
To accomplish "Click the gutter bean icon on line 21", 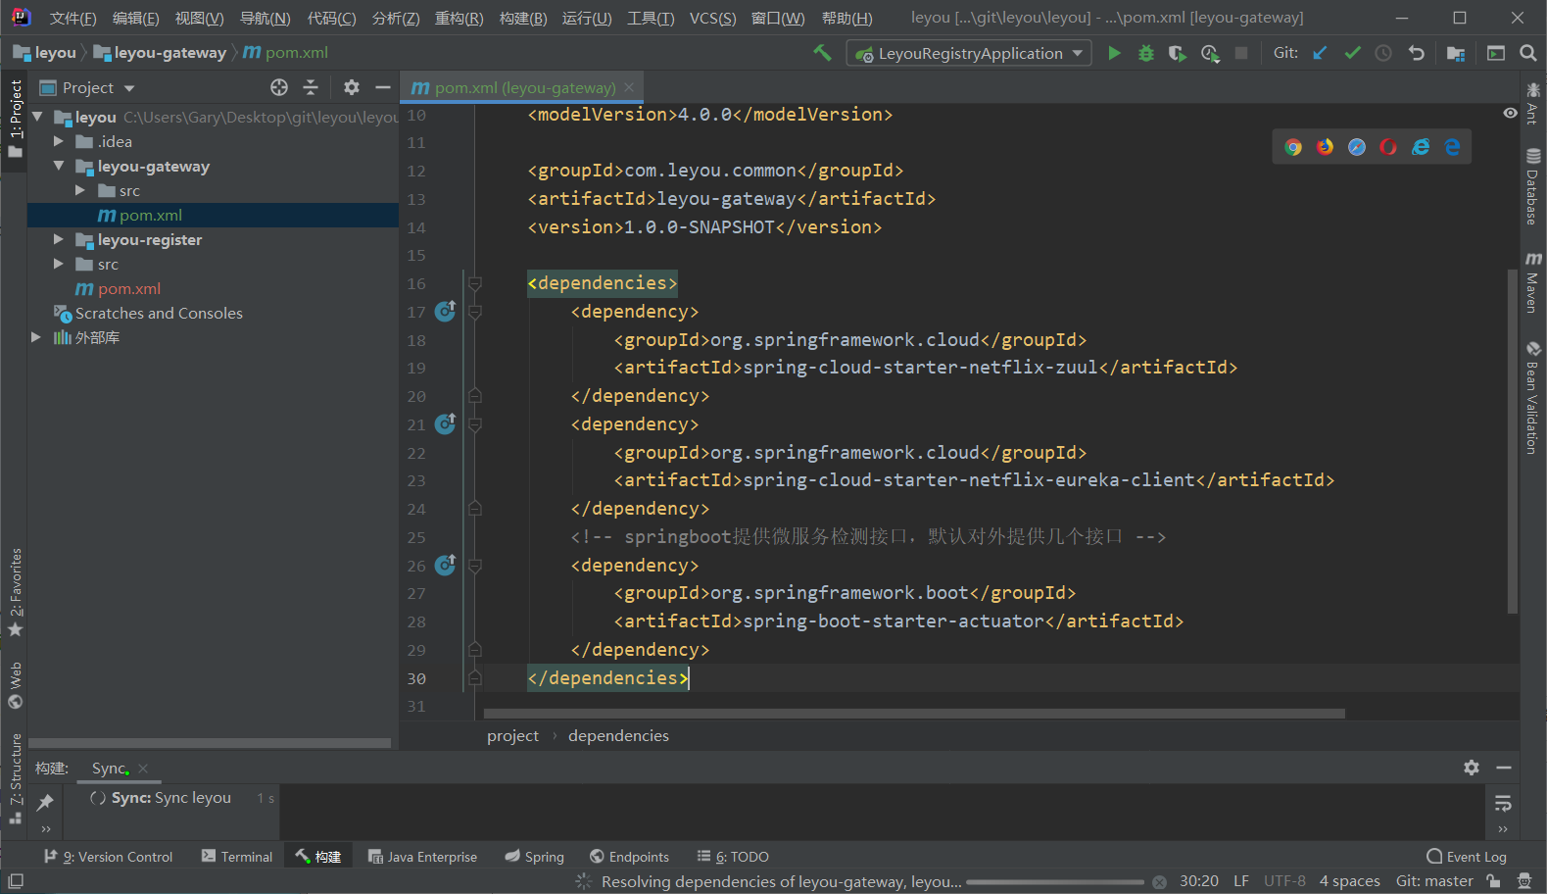I will coord(445,423).
